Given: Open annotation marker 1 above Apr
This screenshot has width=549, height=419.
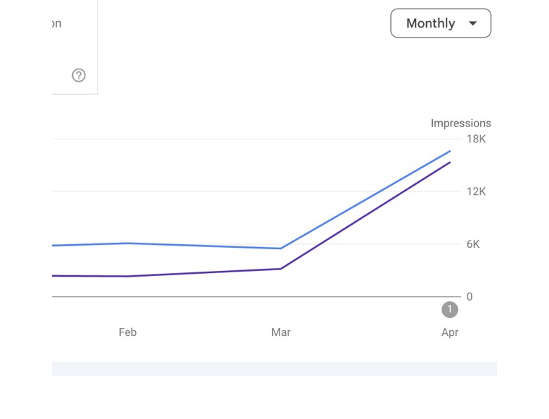Looking at the screenshot, I should (449, 310).
